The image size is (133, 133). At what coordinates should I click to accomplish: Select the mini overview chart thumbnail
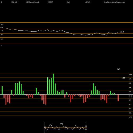click(66, 127)
